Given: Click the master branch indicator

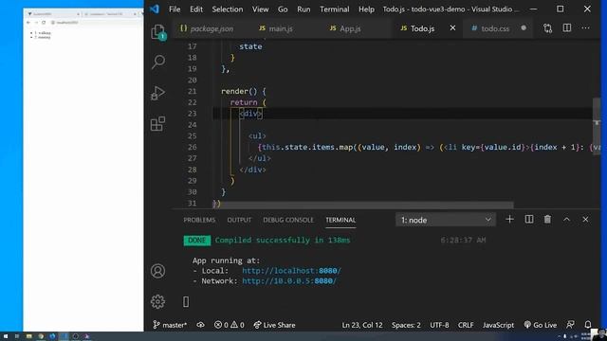Looking at the screenshot, I should [170, 325].
